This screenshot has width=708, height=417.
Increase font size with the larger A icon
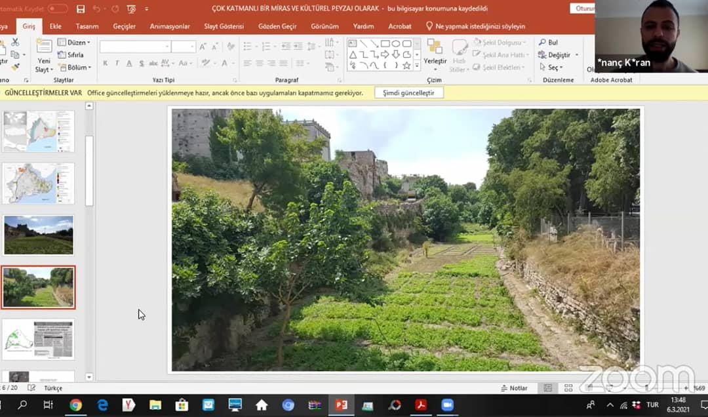(203, 47)
